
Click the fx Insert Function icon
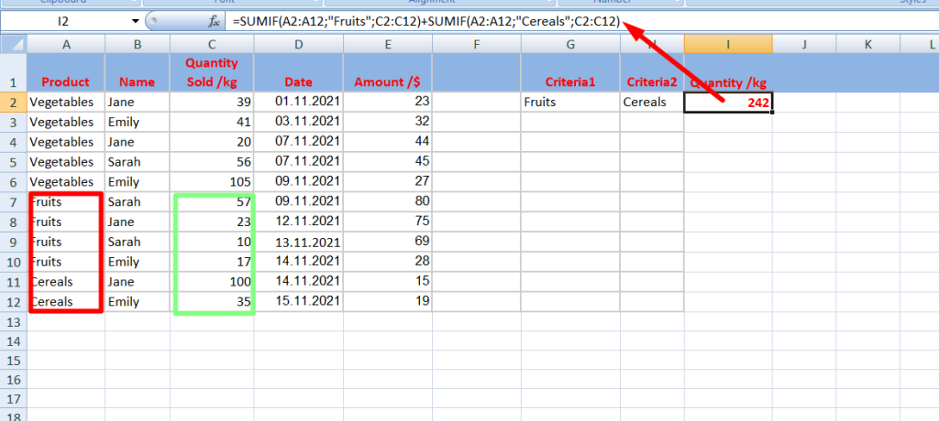(x=214, y=22)
